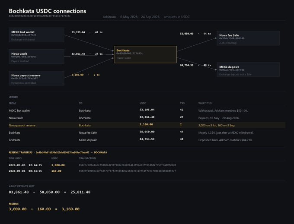The width and height of the screenshot is (294, 224).
Task: Click the Withdrawal. Arkham matches $53.10K note
Action: [223, 110]
